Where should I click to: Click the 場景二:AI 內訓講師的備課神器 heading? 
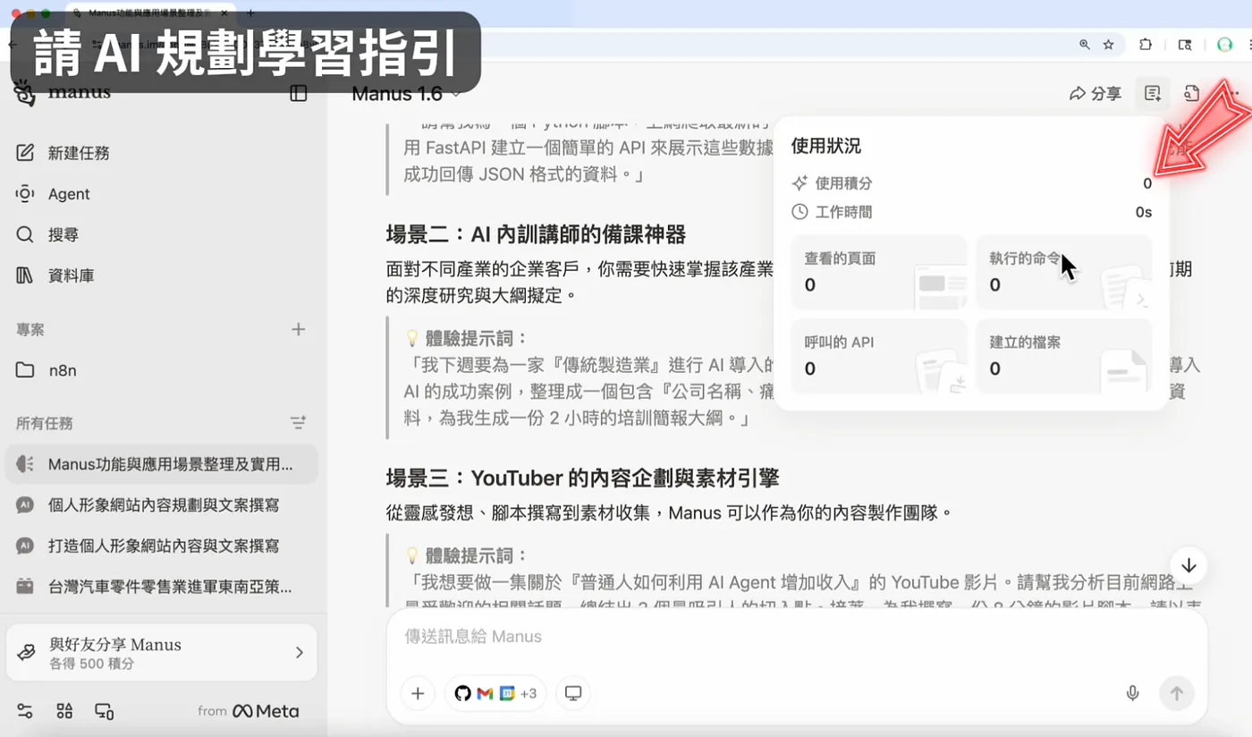[536, 235]
